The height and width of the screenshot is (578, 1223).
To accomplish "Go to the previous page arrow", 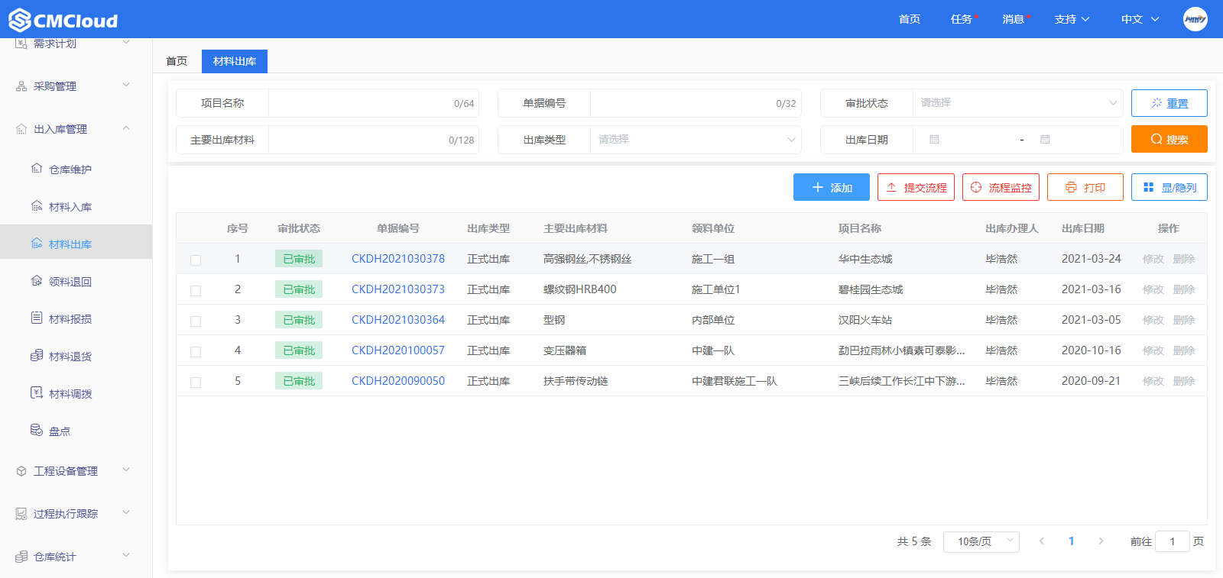I will click(x=1041, y=541).
